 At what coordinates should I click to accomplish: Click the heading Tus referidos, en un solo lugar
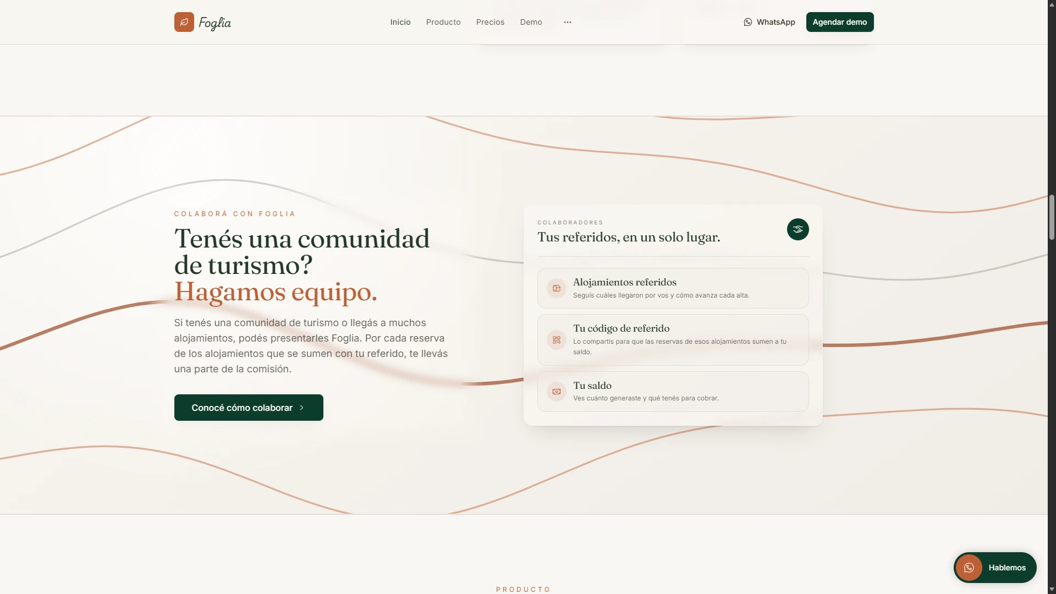[629, 237]
